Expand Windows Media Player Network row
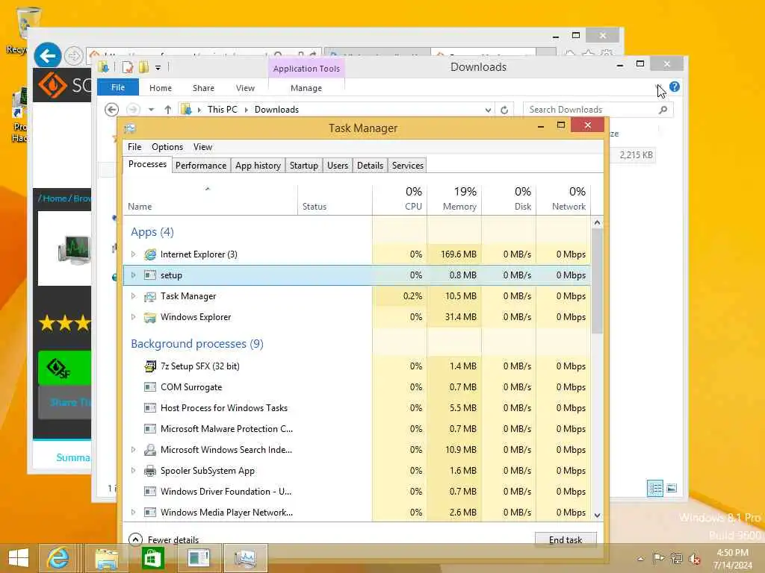The width and height of the screenshot is (765, 573). point(133,513)
